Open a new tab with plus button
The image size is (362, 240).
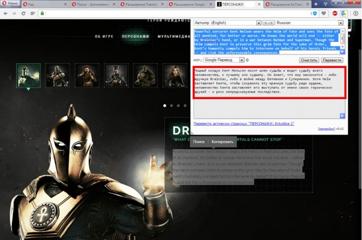[x=315, y=4]
